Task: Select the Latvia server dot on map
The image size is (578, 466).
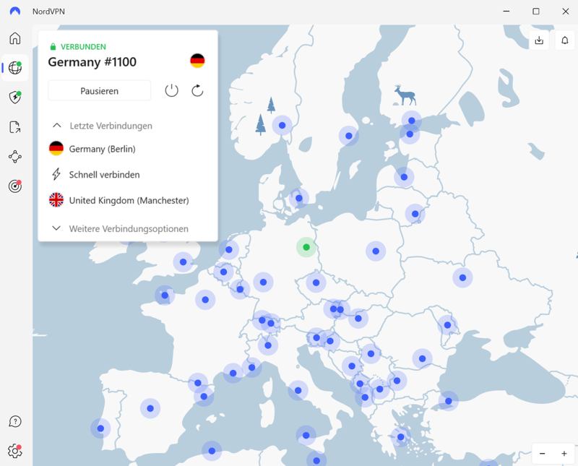Action: 404,177
